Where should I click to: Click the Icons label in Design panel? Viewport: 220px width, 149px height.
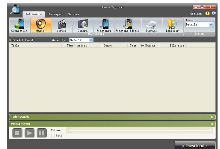point(189,20)
